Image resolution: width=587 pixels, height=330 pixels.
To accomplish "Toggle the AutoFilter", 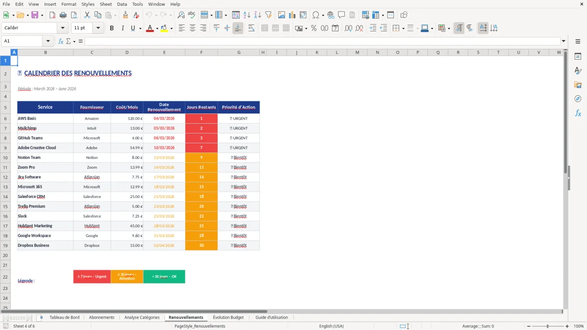I will point(268,15).
